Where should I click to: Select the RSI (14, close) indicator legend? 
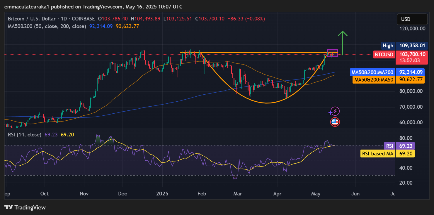(x=25, y=135)
